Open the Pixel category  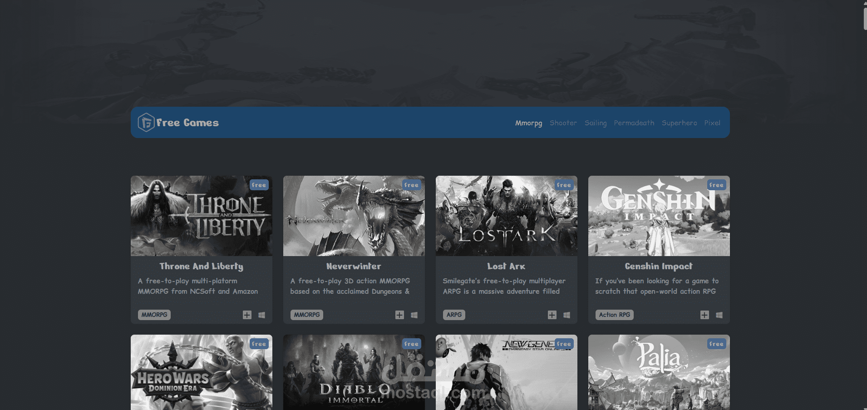coord(712,123)
